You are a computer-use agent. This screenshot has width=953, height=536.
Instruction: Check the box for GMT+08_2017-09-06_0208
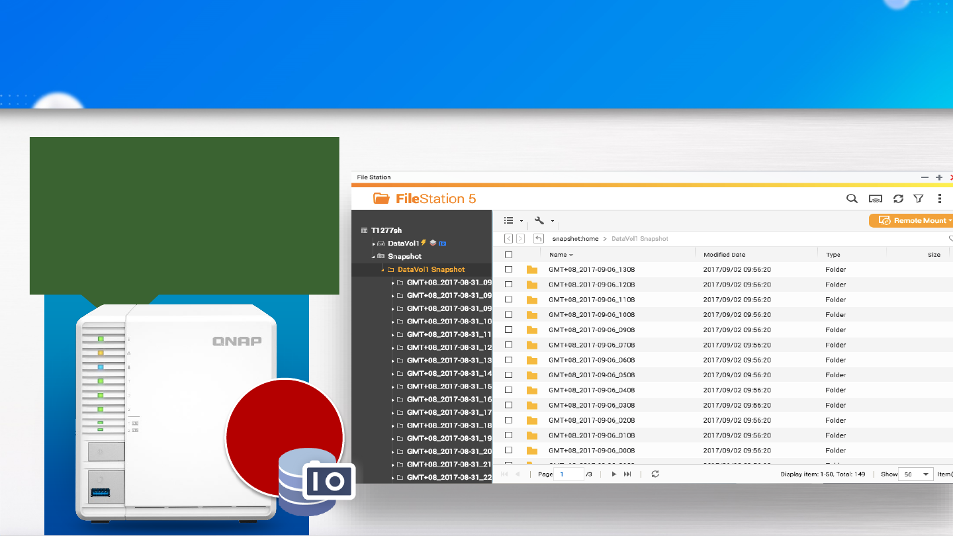coord(509,420)
